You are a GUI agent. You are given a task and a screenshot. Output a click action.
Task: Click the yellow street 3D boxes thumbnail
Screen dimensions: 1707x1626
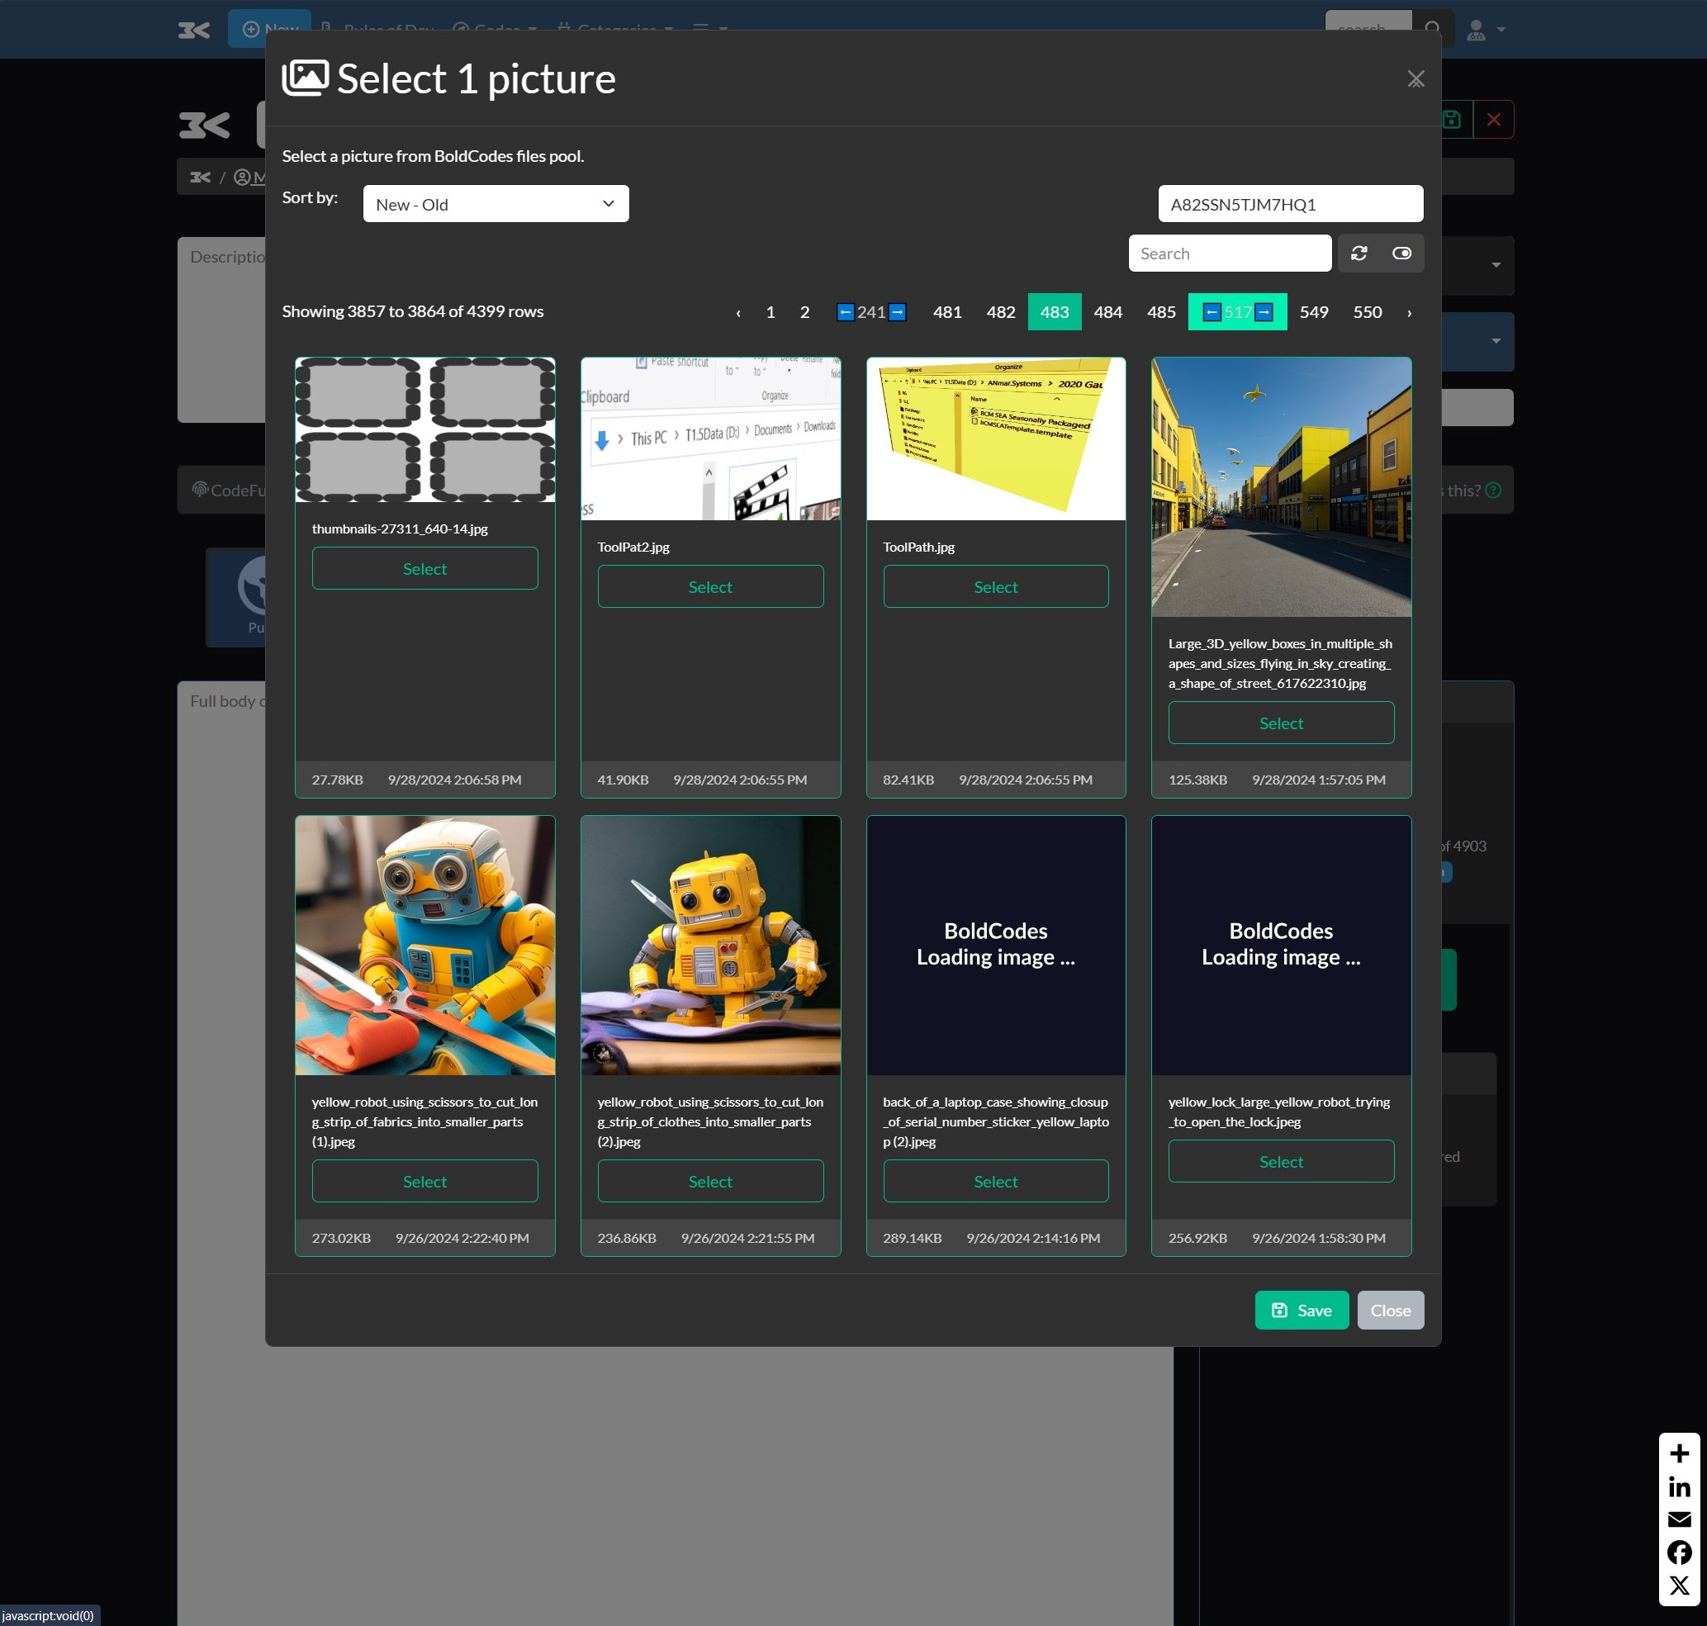click(x=1281, y=486)
